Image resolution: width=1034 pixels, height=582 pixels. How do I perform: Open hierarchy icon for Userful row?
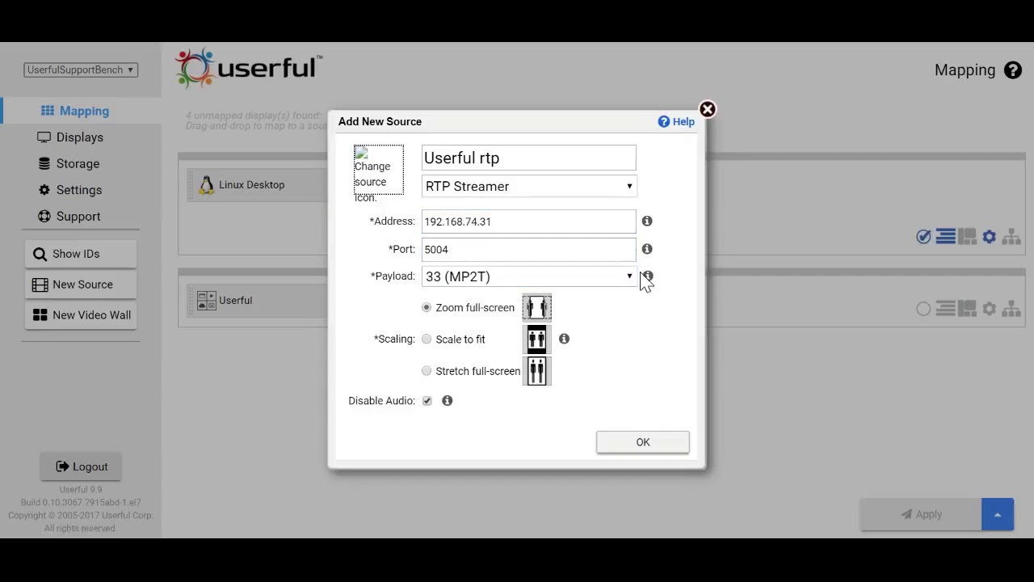1011,309
